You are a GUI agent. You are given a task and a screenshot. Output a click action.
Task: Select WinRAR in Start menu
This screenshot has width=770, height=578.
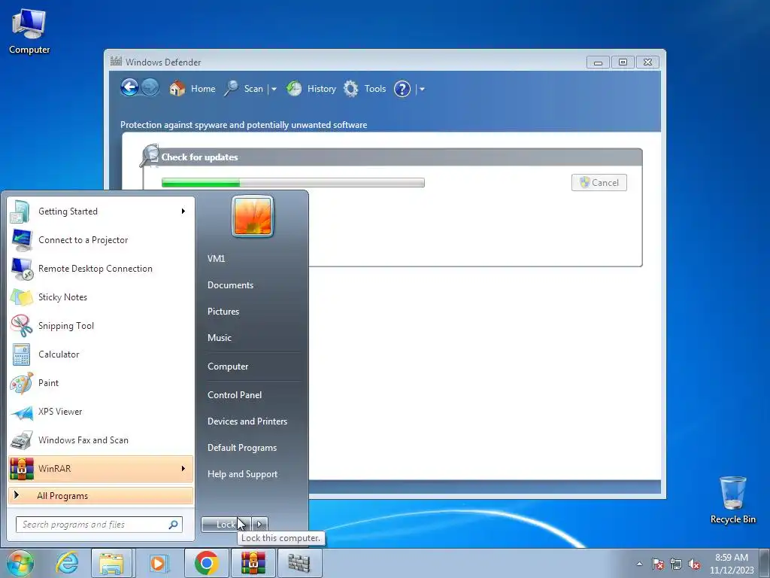click(x=100, y=468)
